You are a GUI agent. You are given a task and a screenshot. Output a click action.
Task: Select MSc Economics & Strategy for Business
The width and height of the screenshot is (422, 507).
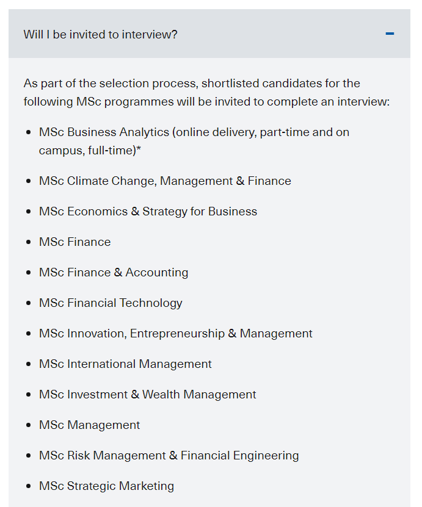click(x=148, y=212)
